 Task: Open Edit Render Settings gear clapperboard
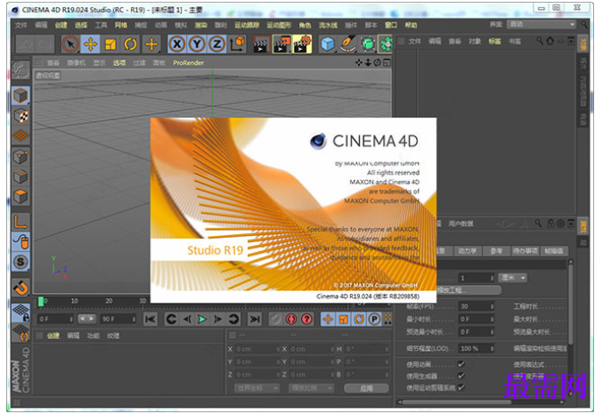tap(302, 45)
